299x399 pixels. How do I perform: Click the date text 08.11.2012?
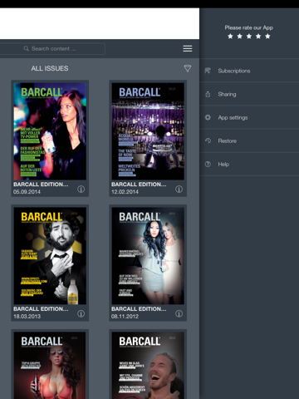(x=125, y=316)
